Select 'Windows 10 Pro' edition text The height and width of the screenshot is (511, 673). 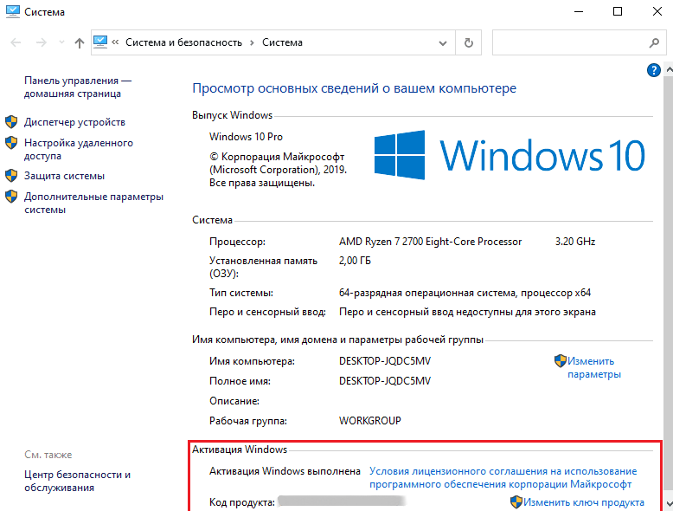(x=246, y=137)
